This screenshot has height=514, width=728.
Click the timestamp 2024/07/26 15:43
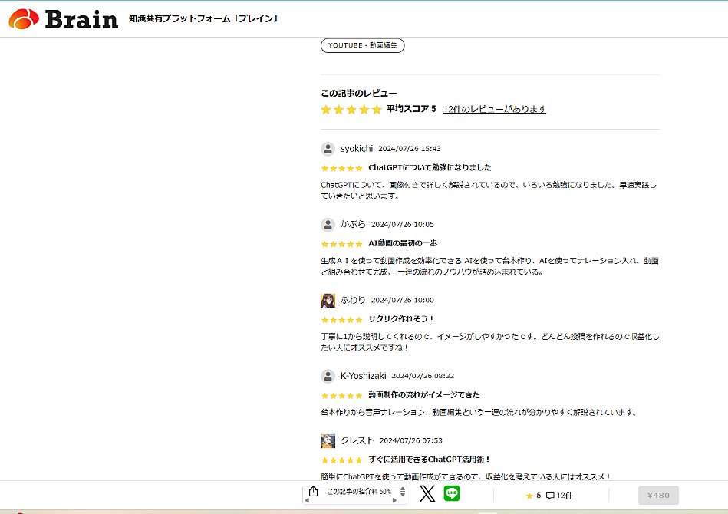pos(410,149)
